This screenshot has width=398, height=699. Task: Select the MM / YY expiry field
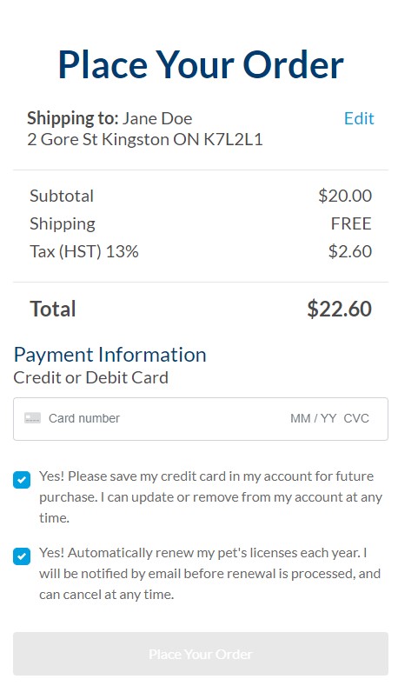pyautogui.click(x=313, y=418)
